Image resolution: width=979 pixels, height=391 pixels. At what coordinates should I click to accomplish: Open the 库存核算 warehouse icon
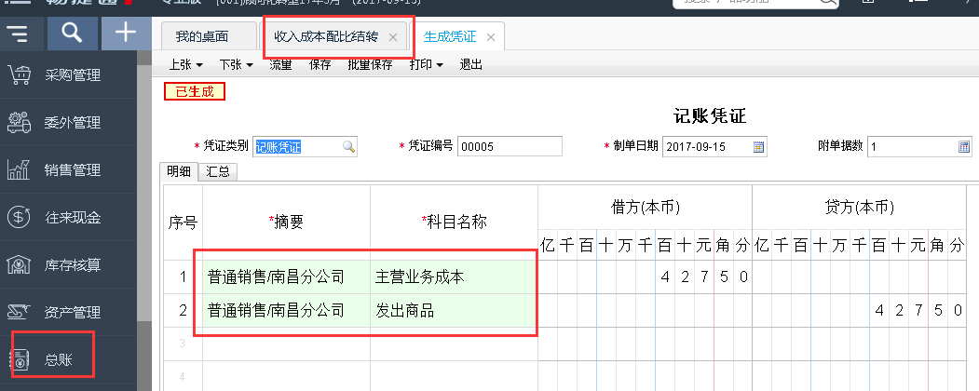click(20, 265)
